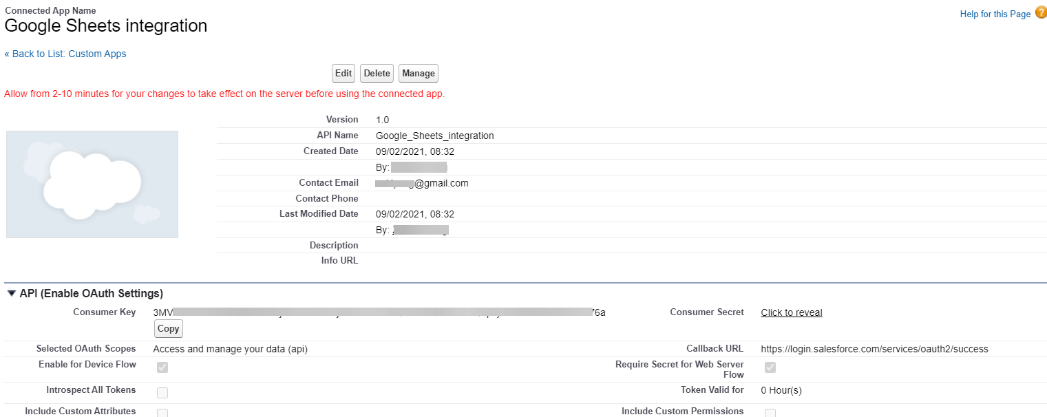Open Manage for the connected app
Screen dimensions: 1047x417
[419, 74]
